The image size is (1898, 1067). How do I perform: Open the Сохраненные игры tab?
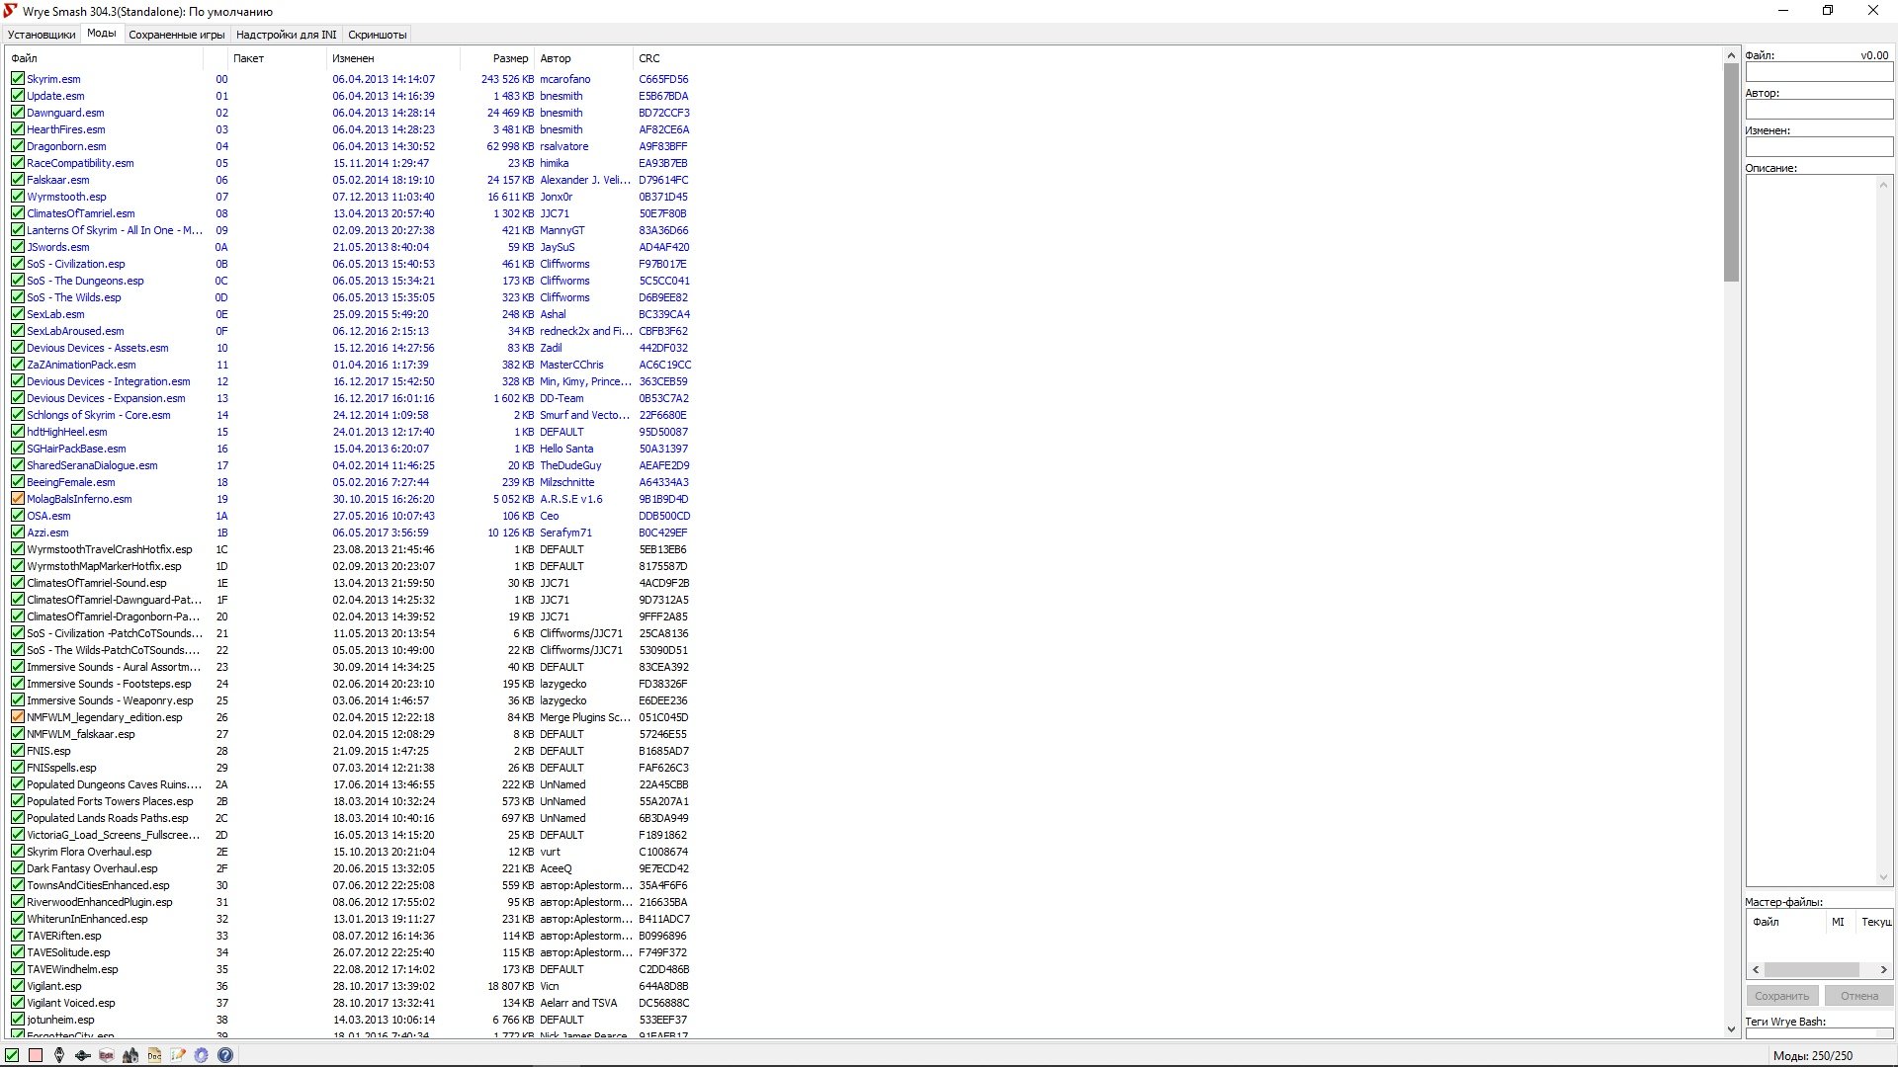(177, 35)
